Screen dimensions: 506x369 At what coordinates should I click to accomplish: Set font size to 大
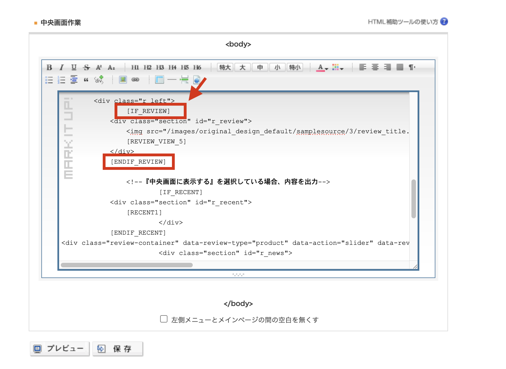click(243, 67)
